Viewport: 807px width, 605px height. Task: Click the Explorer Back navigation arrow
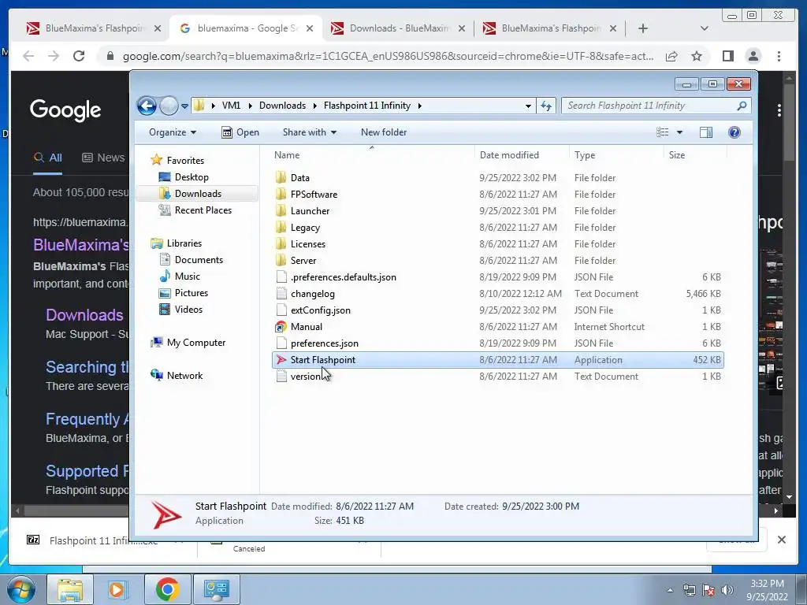point(147,106)
